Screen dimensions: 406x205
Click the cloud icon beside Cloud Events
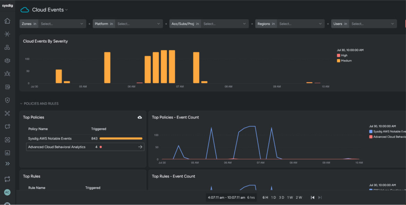coord(25,10)
